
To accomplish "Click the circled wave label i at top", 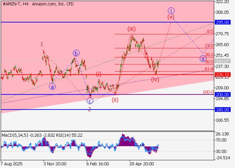I will click(x=171, y=11).
